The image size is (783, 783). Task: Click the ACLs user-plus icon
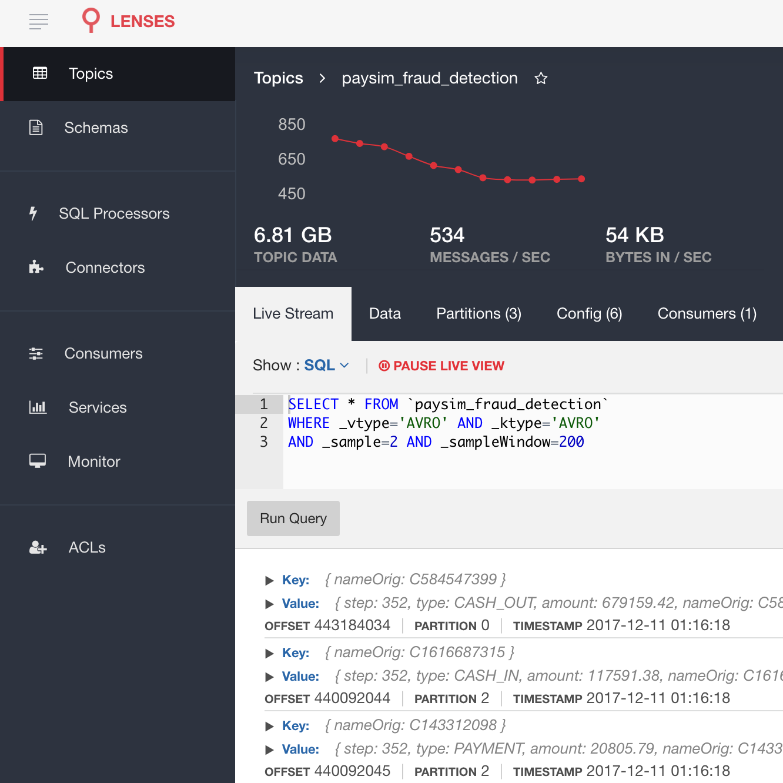(38, 547)
